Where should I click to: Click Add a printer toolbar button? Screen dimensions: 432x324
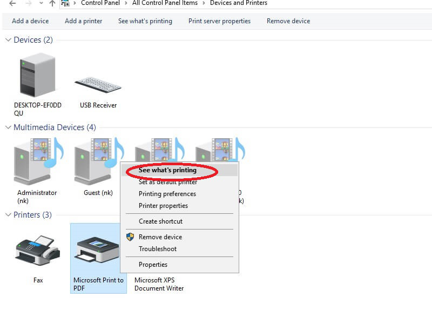(x=83, y=21)
